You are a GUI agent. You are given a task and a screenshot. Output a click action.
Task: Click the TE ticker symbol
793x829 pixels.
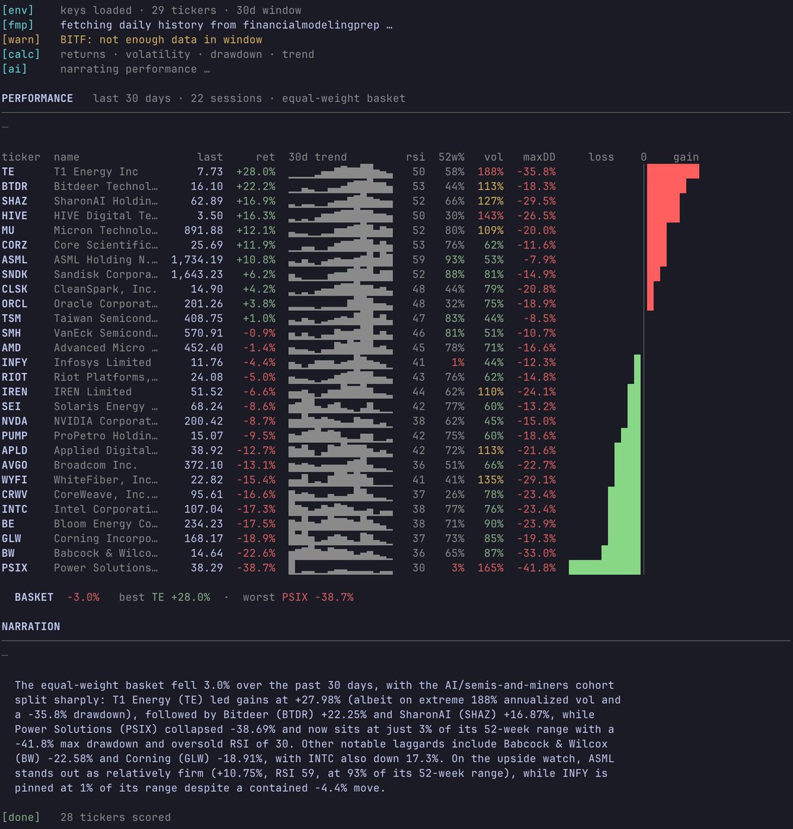pyautogui.click(x=8, y=171)
